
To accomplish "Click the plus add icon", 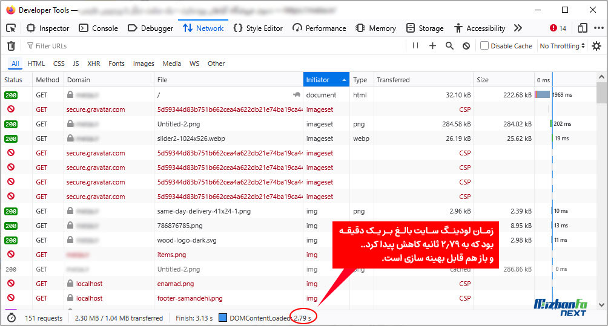I will [x=432, y=46].
